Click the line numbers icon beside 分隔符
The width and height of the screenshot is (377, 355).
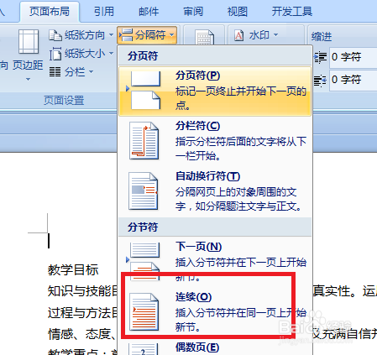click(204, 38)
